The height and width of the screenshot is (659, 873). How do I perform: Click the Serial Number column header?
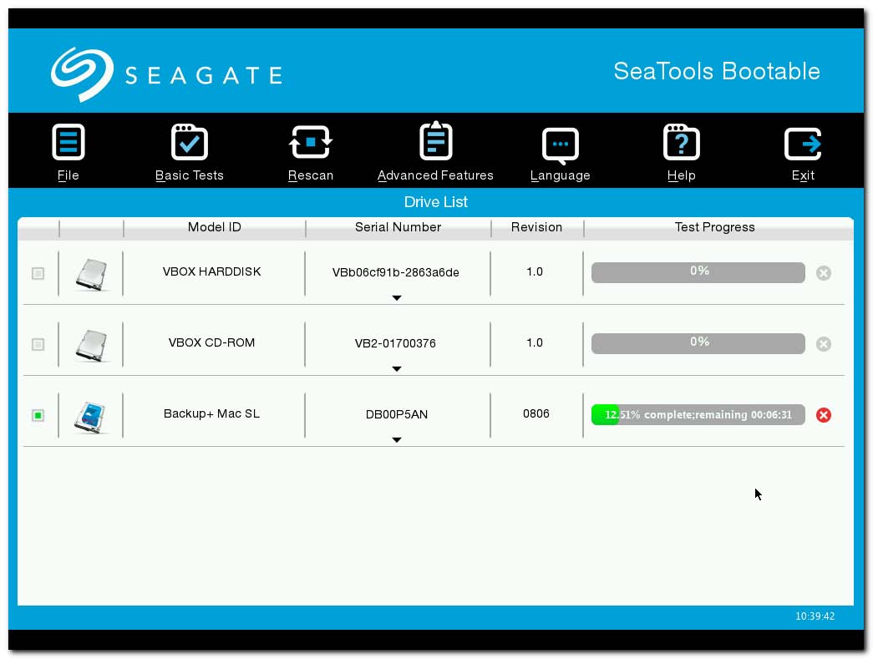click(398, 227)
